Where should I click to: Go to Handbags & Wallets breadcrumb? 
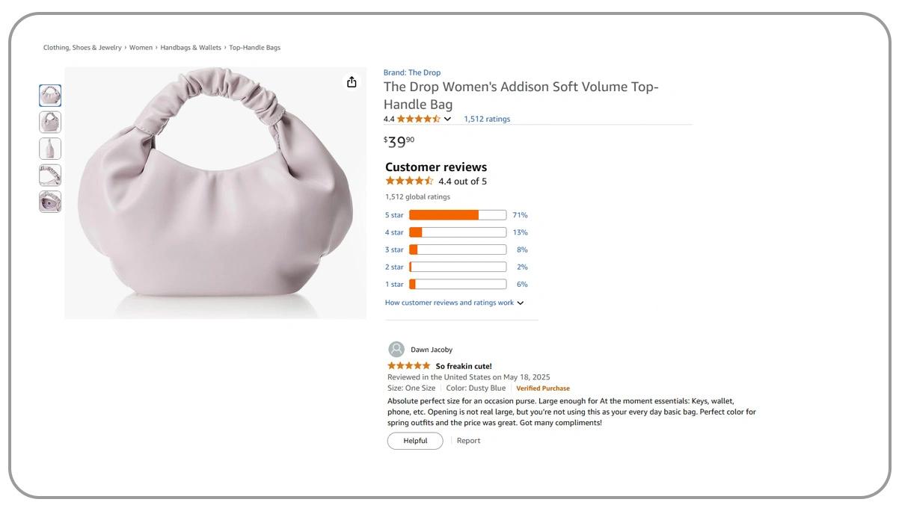[x=191, y=48]
